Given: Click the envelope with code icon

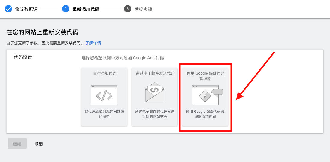Looking at the screenshot, I should (155, 93).
